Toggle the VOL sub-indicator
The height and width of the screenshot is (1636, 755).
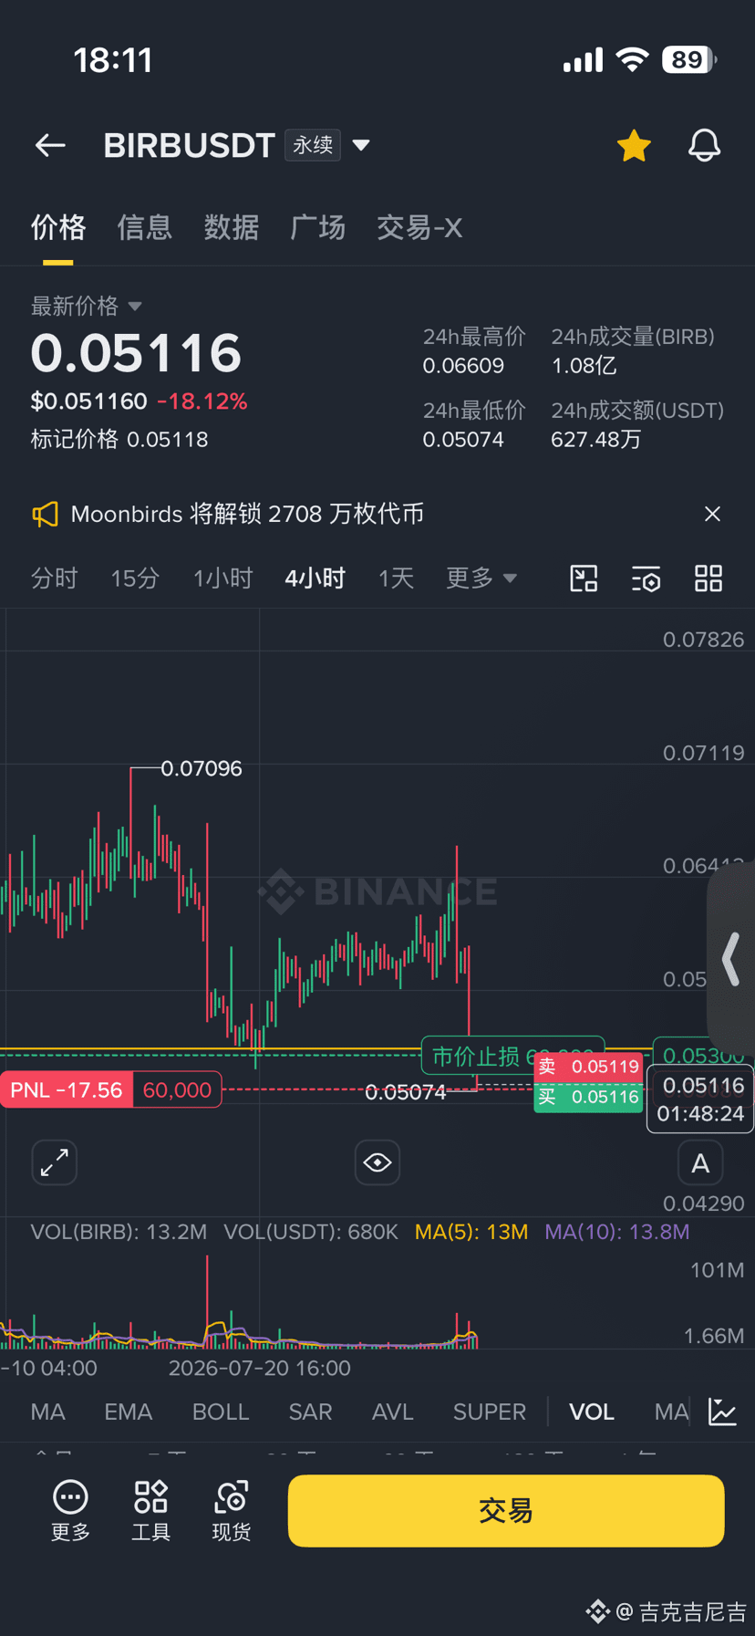[x=592, y=1412]
